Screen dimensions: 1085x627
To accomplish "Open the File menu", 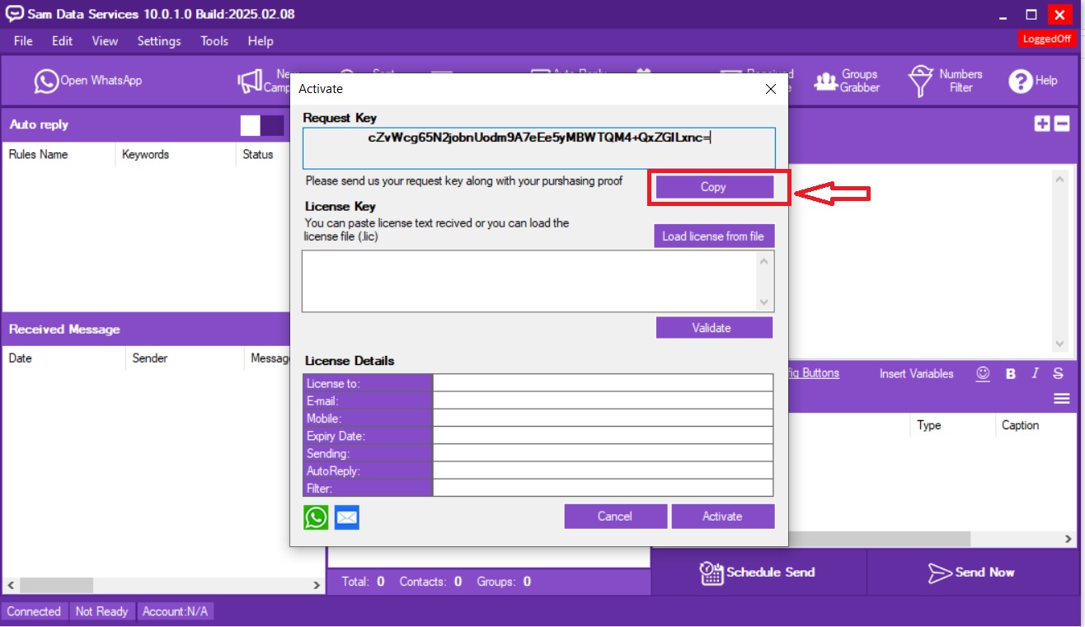I will (23, 41).
